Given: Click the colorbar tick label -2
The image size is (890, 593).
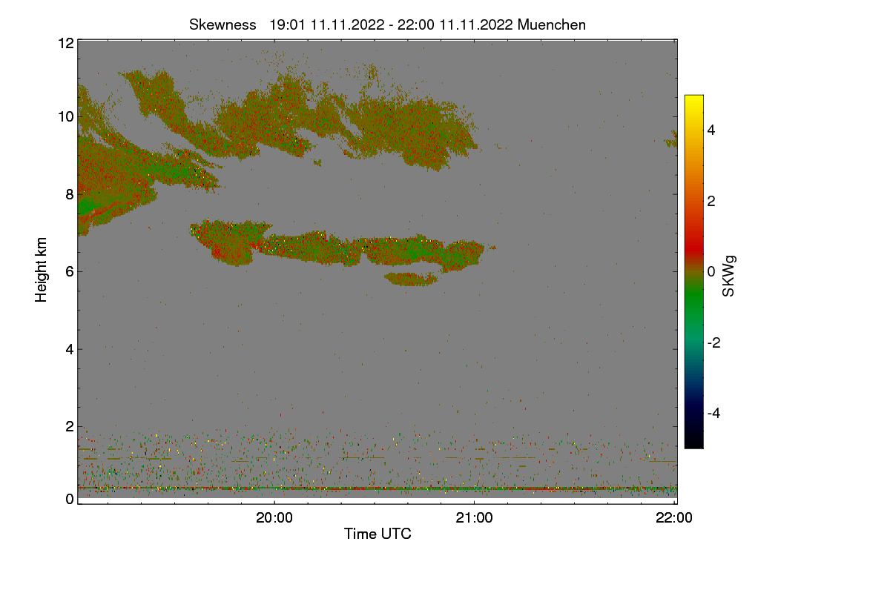Looking at the screenshot, I should click(x=713, y=342).
